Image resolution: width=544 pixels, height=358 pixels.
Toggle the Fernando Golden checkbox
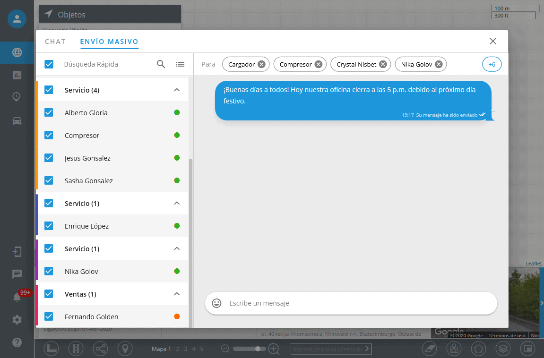(x=49, y=316)
